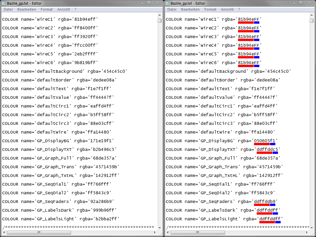316x237 pixels.
Task: Click the GP_LabelsDark value 'ddffddff' in right window
Action: coord(267,210)
